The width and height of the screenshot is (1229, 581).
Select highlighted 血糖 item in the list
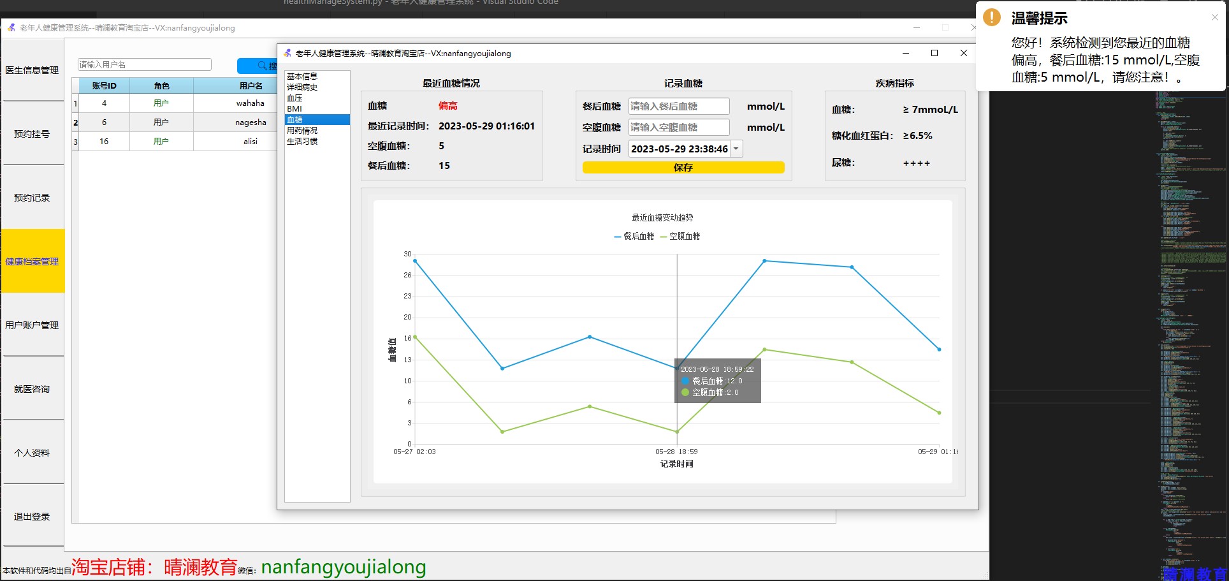(x=317, y=119)
